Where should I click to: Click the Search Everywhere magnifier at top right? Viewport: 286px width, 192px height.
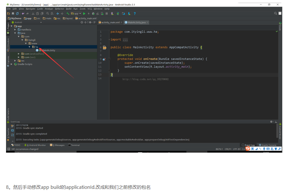point(275,13)
